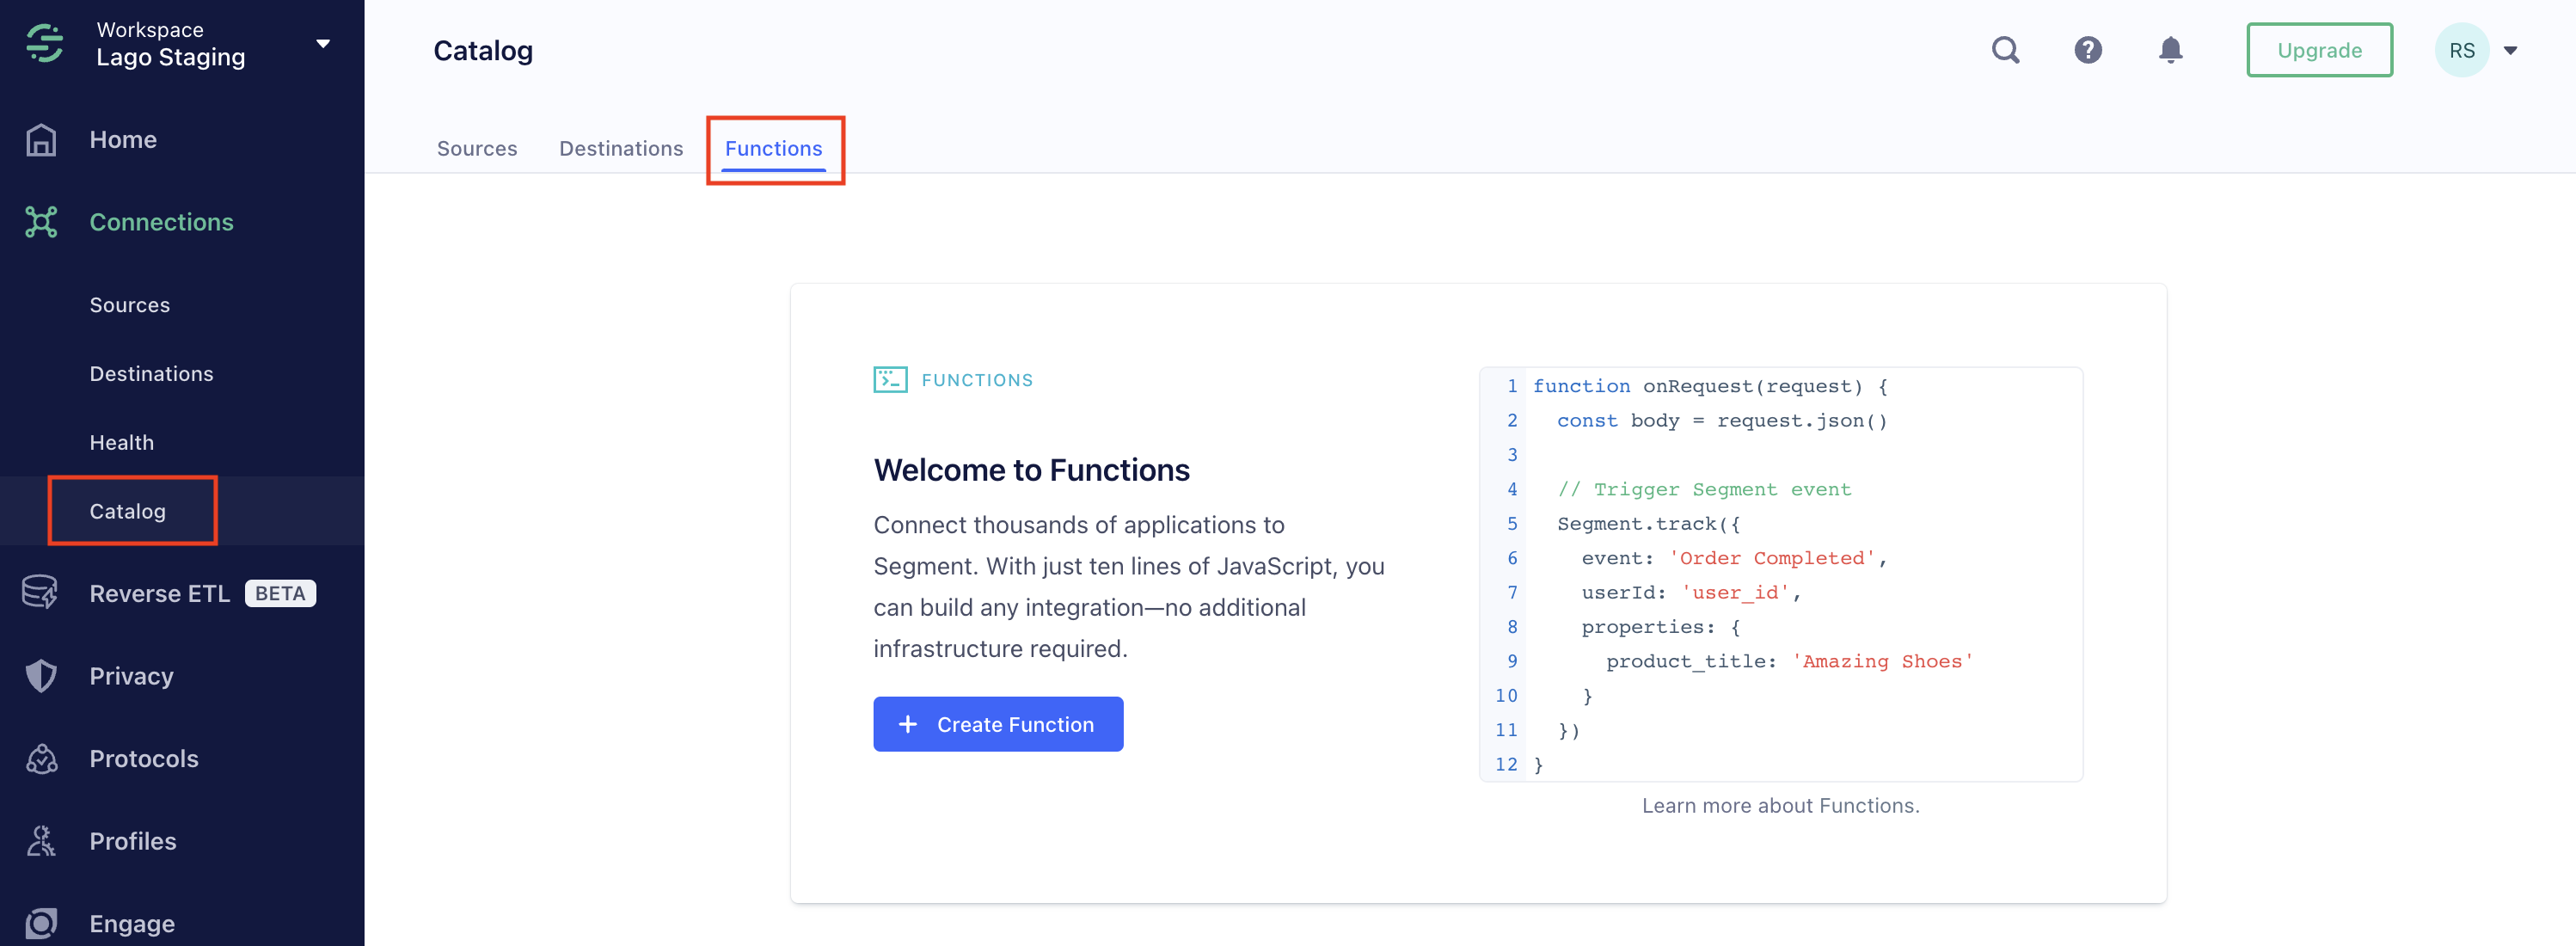Open the workspace switcher dropdown arrow
2576x946 pixels.
(323, 43)
